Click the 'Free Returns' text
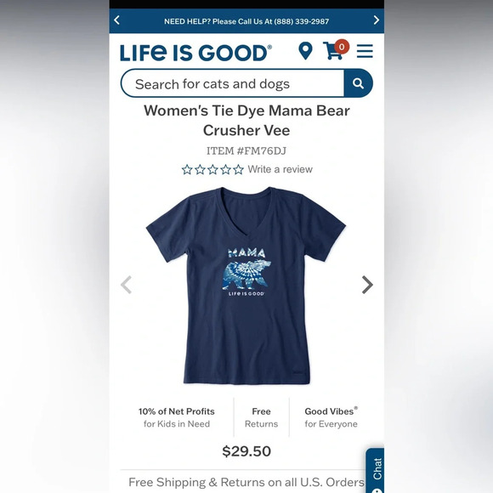The height and width of the screenshot is (493, 493). (x=261, y=417)
